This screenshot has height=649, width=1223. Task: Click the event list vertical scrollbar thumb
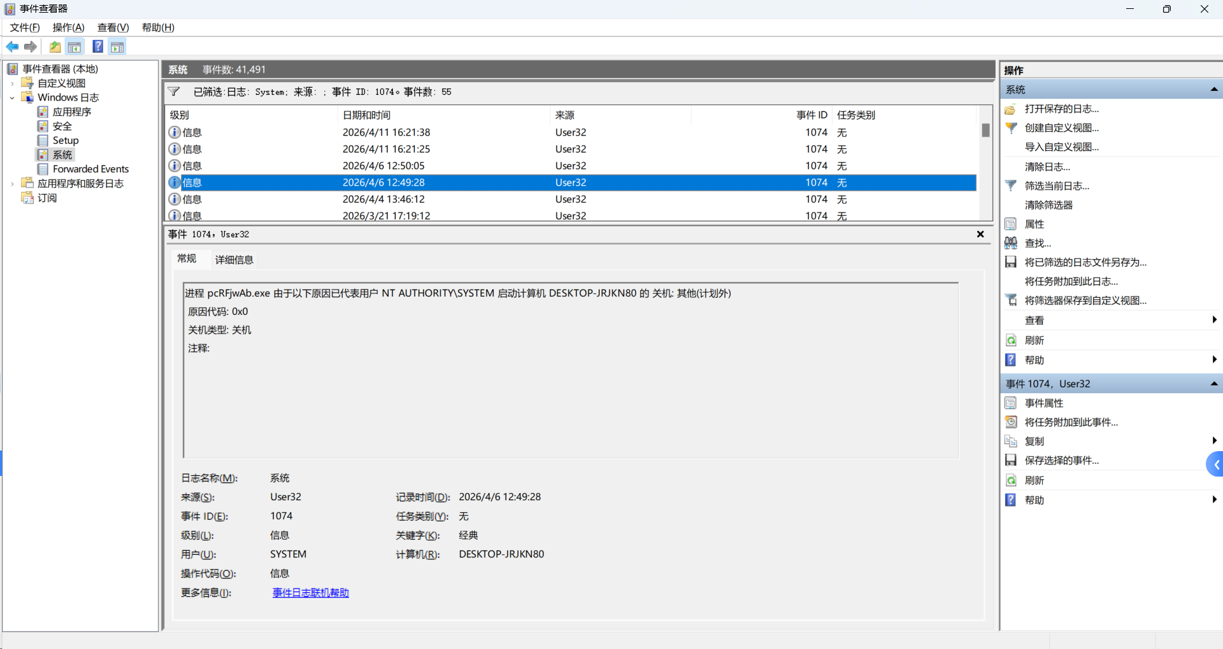985,130
